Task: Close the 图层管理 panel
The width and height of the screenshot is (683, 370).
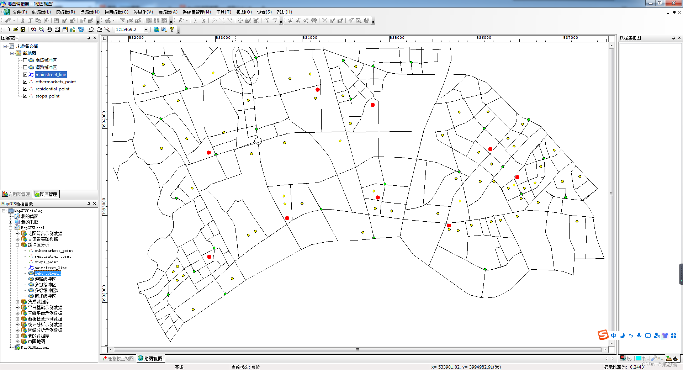Action: 95,38
